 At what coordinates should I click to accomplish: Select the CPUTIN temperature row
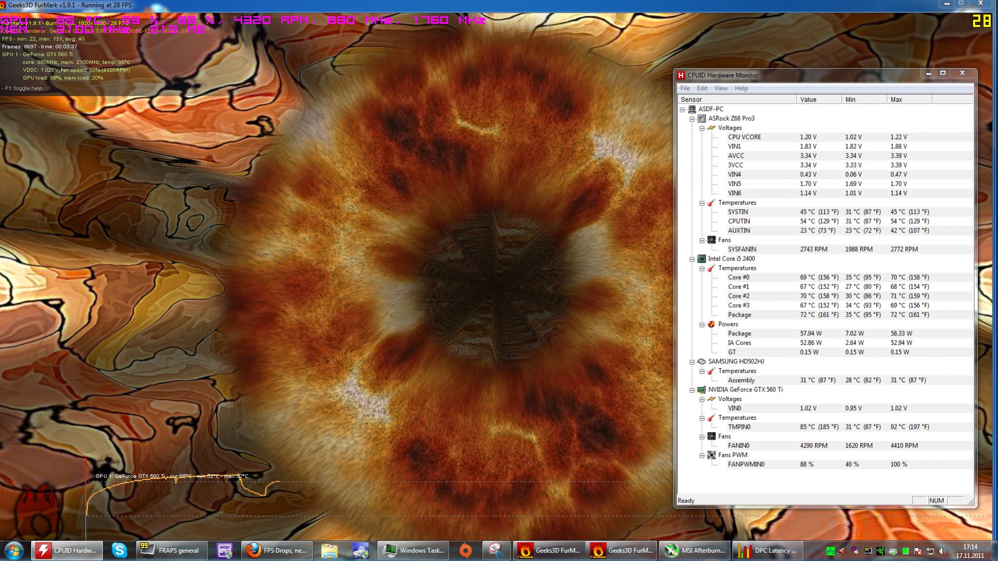849,221
